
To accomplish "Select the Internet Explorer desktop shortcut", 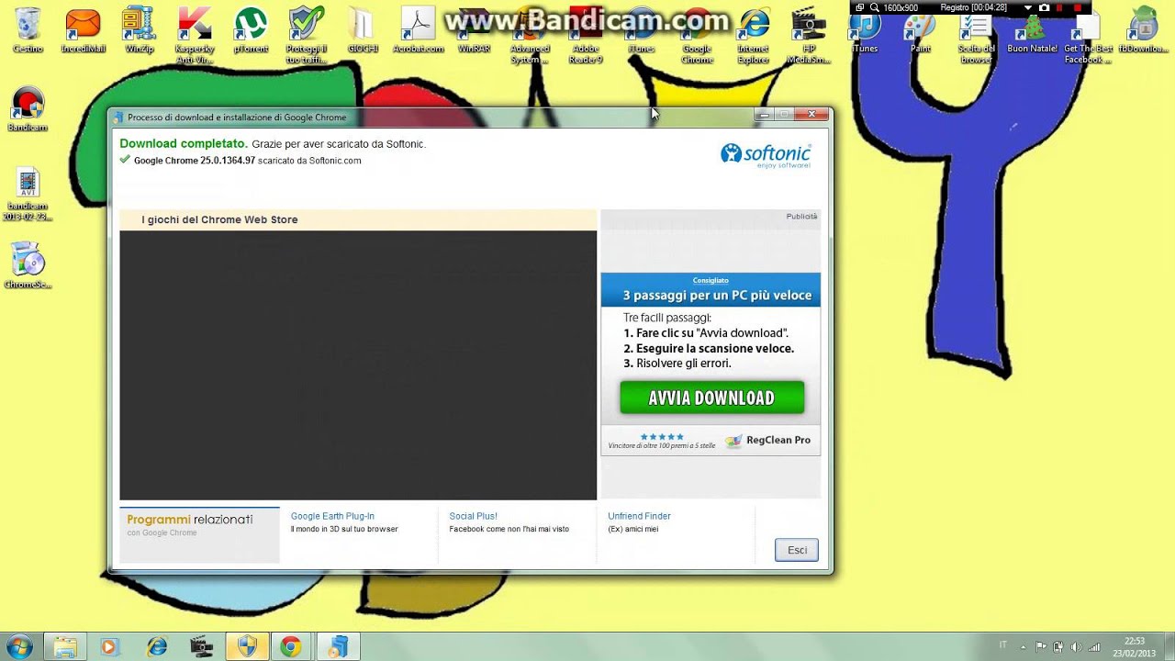I will tap(754, 35).
